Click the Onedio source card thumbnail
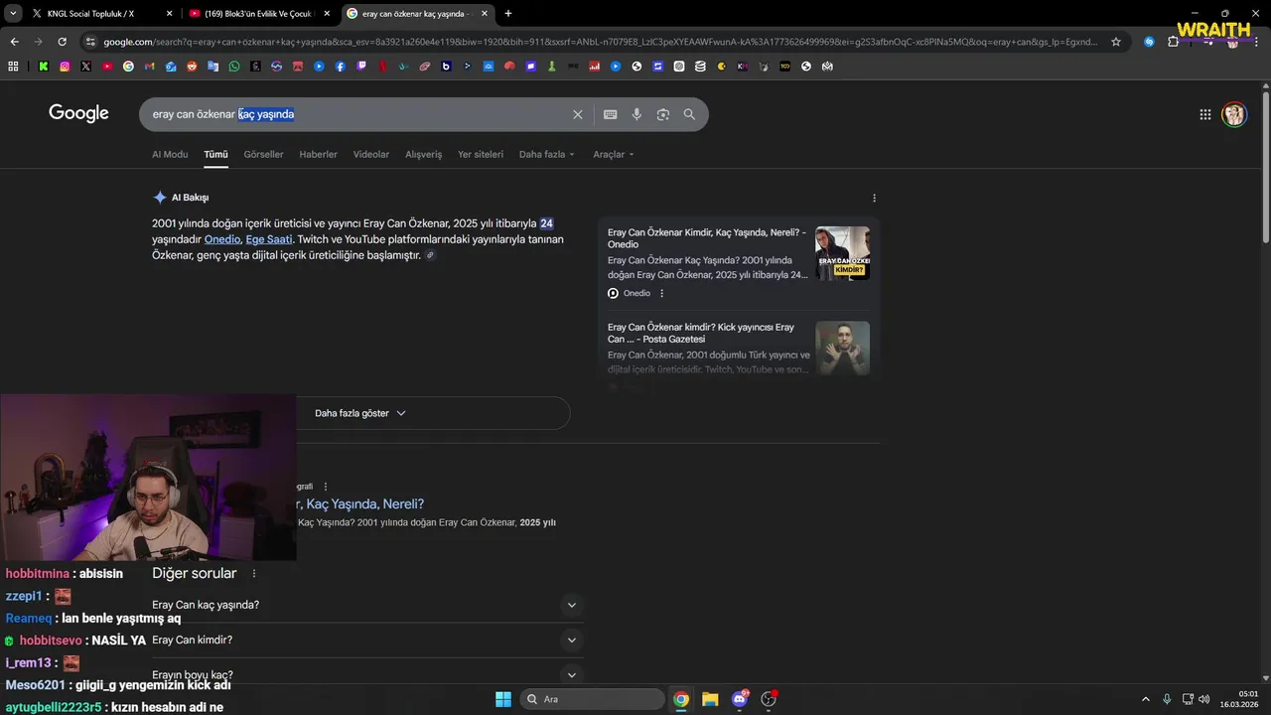This screenshot has height=715, width=1271. tap(842, 253)
